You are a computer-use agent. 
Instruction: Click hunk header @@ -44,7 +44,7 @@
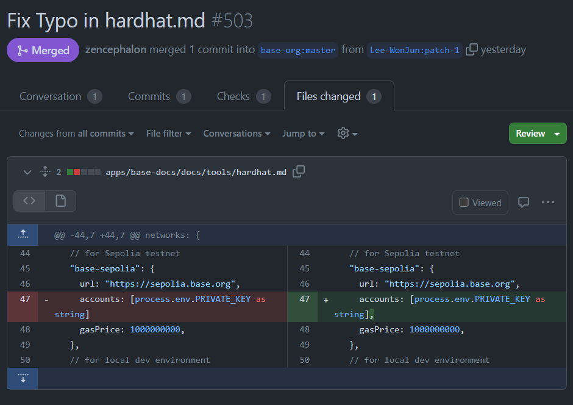coord(97,235)
